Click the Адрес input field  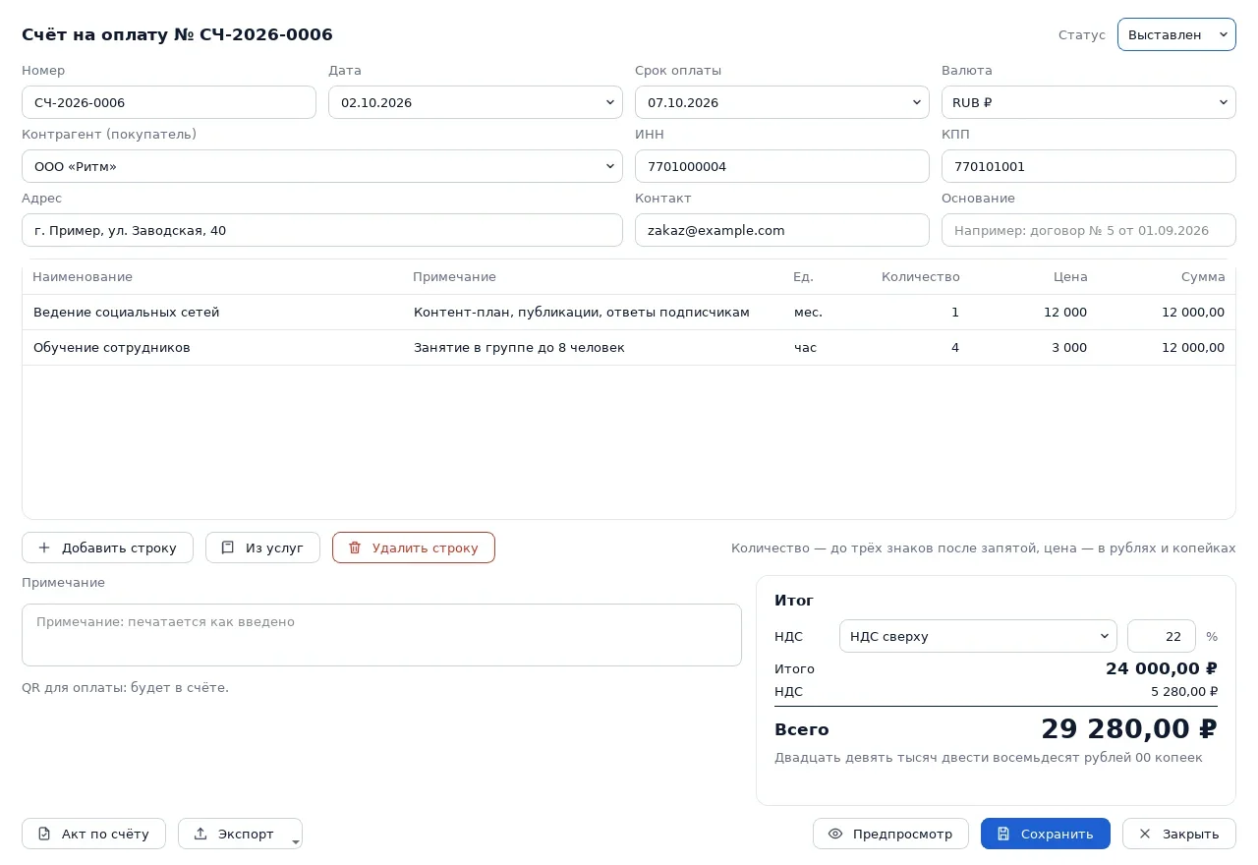click(x=322, y=230)
